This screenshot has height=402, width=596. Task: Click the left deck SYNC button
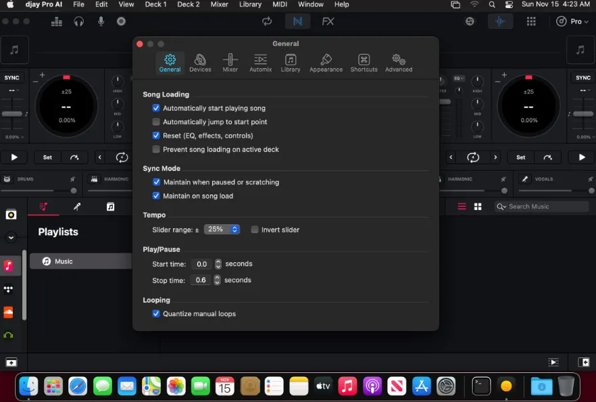(11, 78)
